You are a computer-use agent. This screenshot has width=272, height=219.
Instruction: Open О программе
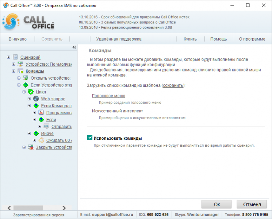252,39
